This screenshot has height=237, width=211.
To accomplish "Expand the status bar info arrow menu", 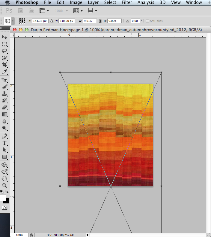I will coord(88,235).
